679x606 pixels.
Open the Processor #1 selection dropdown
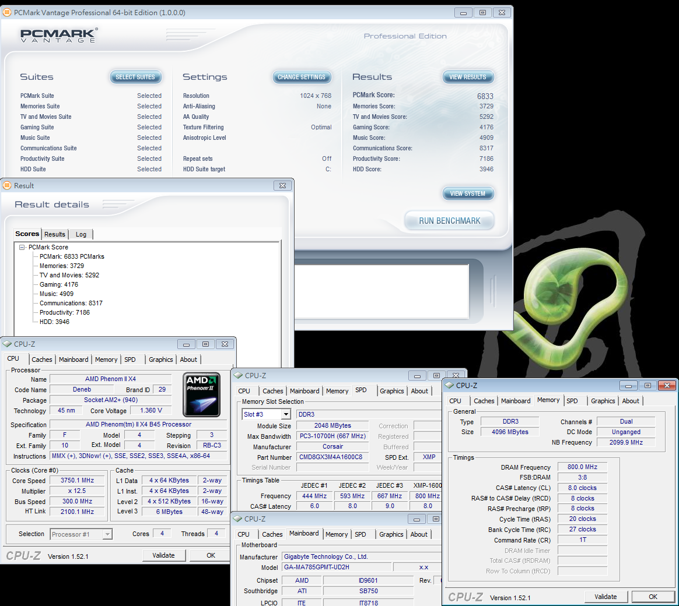pyautogui.click(x=107, y=534)
